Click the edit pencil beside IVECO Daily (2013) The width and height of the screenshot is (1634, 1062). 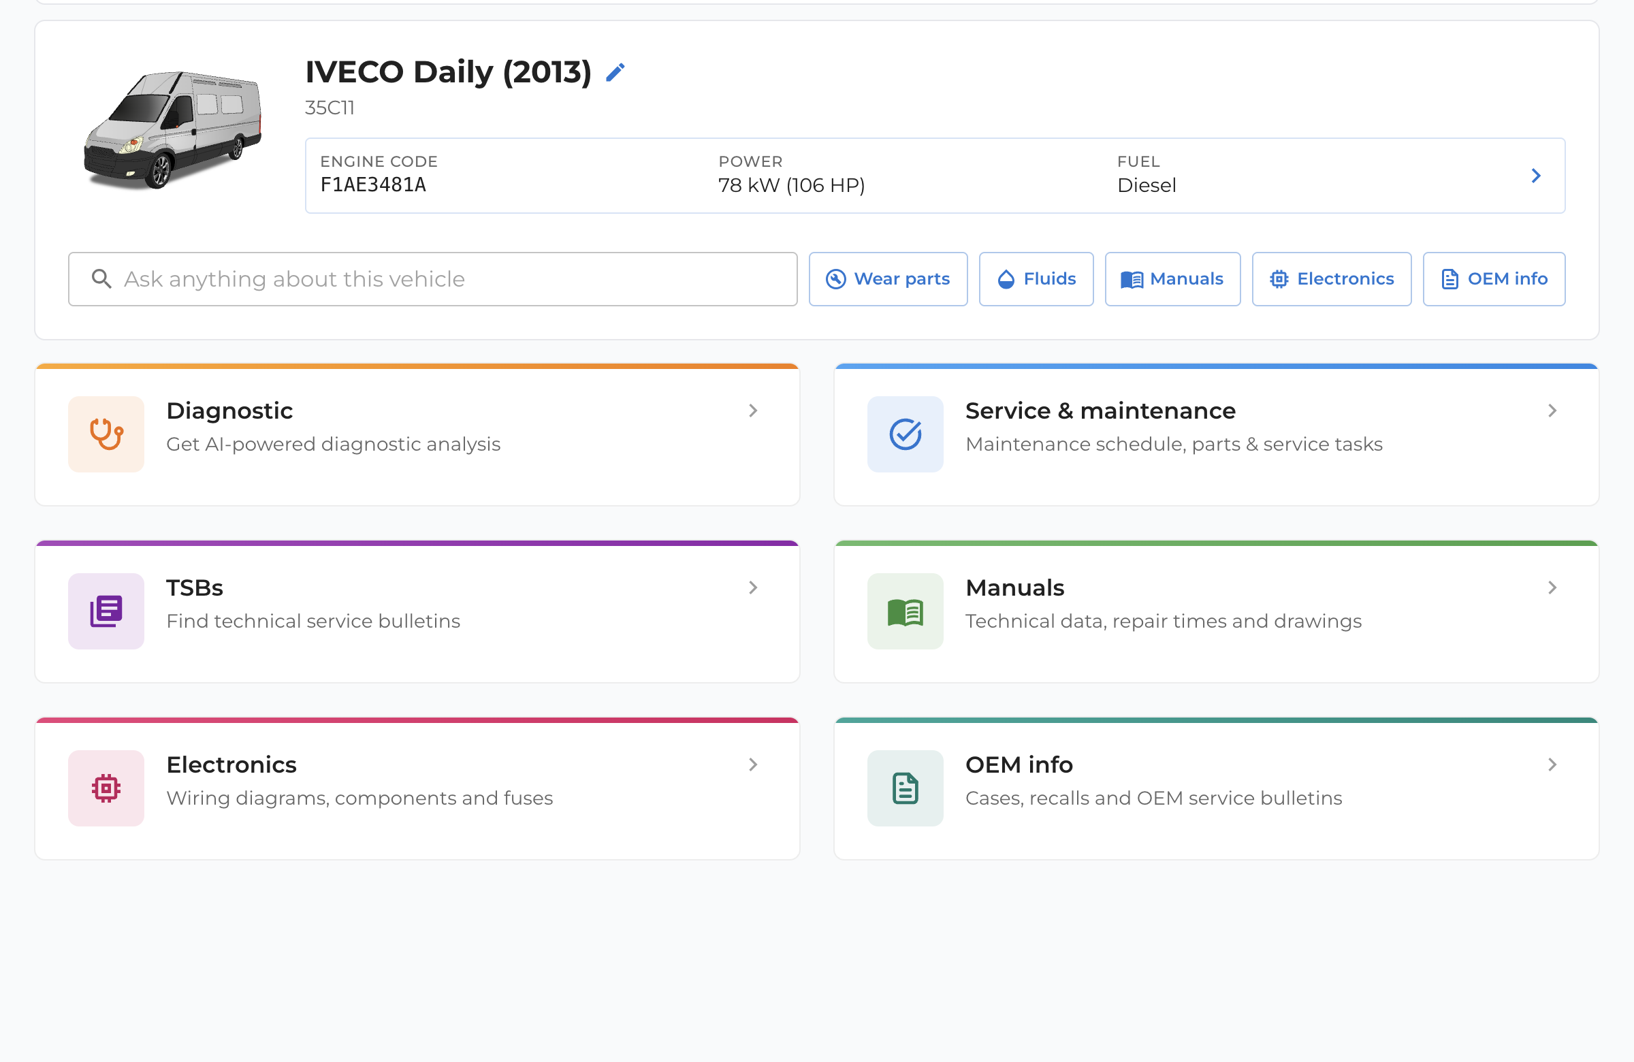(x=615, y=72)
